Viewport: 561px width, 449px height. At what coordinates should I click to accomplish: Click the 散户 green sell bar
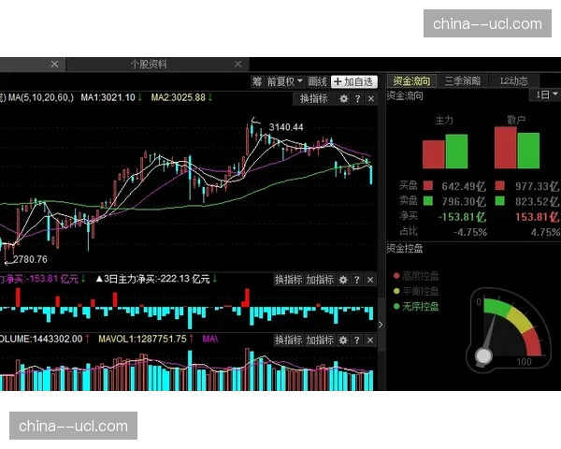click(528, 151)
